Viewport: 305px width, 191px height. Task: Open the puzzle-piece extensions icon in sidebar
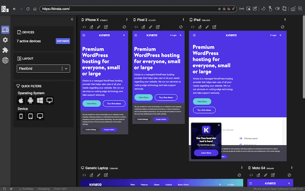click(x=5, y=50)
